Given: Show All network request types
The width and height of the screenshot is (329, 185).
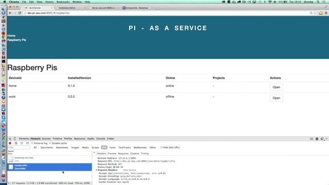Looking at the screenshot, I should (x=35, y=147).
